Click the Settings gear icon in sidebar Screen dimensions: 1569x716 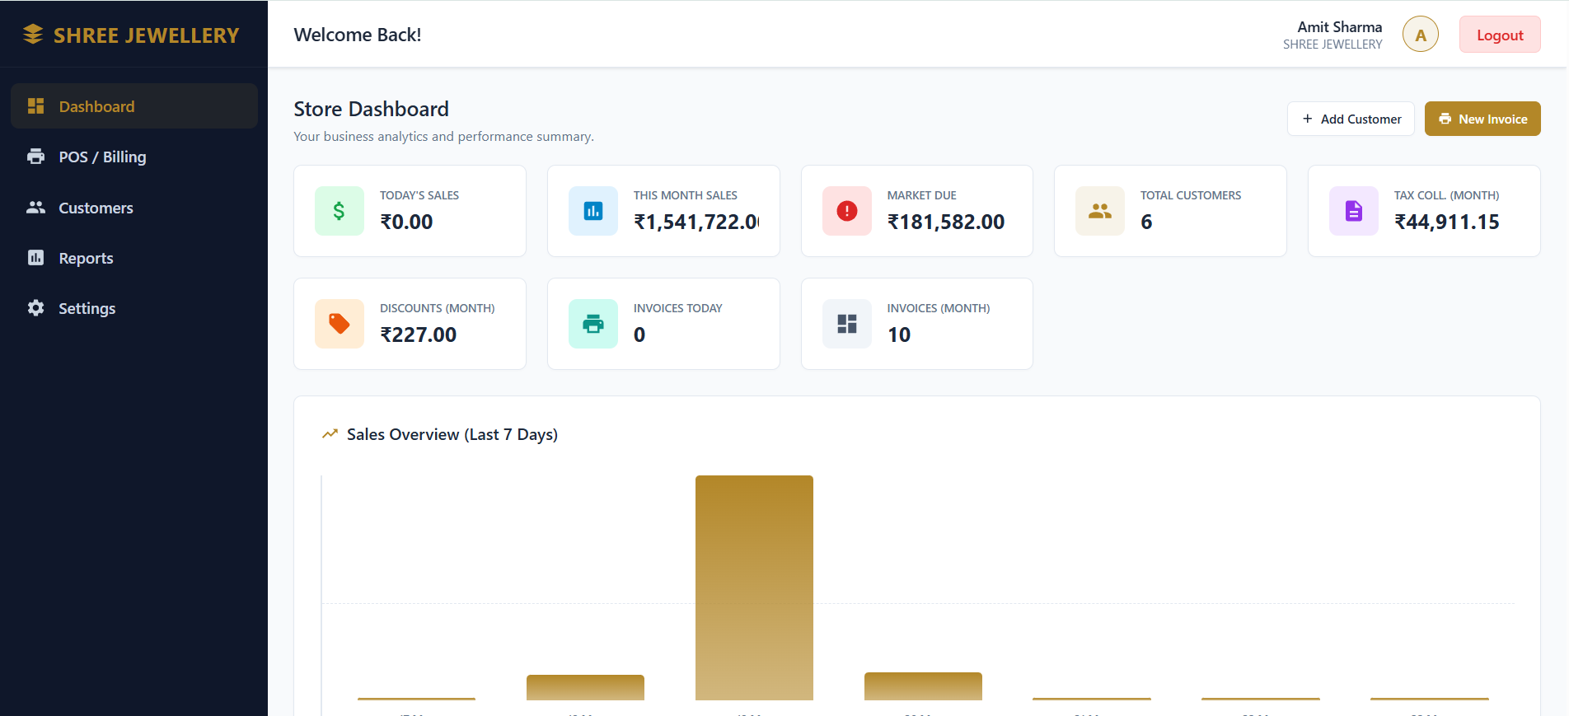pyautogui.click(x=35, y=308)
